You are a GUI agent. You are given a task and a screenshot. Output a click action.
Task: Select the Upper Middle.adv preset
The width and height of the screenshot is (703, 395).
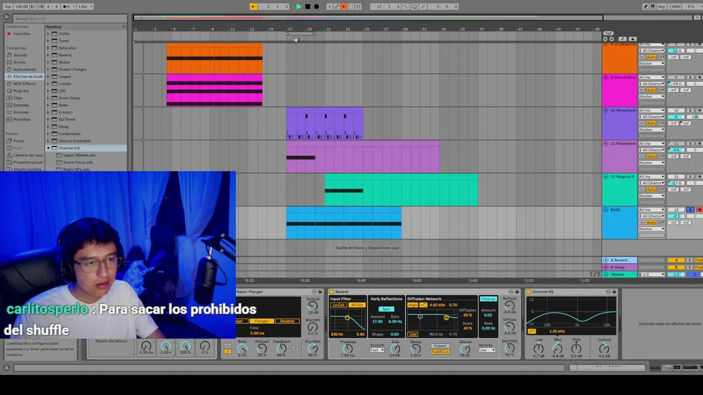[x=79, y=155]
